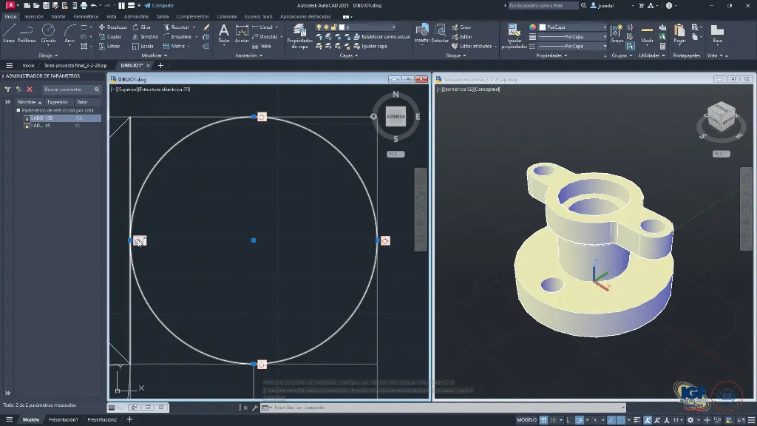Activate the Escala command

coord(143,47)
